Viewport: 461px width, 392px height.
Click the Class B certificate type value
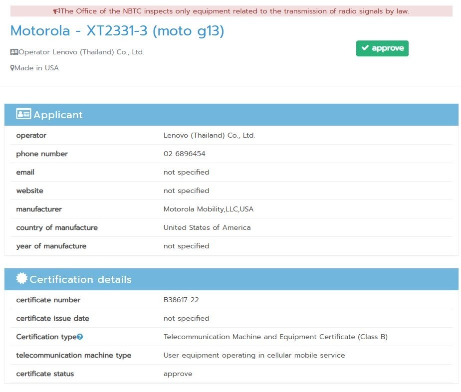pos(275,337)
